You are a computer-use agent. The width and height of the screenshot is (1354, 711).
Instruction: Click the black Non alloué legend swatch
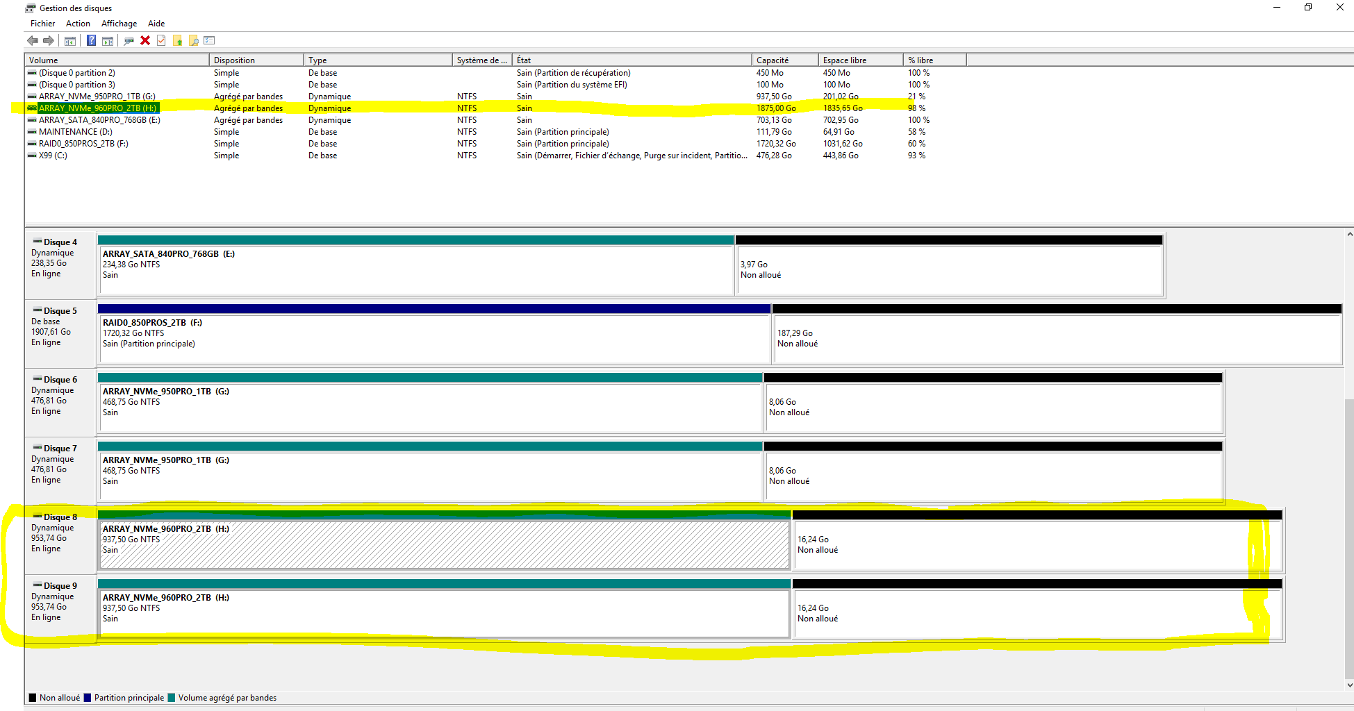click(x=33, y=698)
